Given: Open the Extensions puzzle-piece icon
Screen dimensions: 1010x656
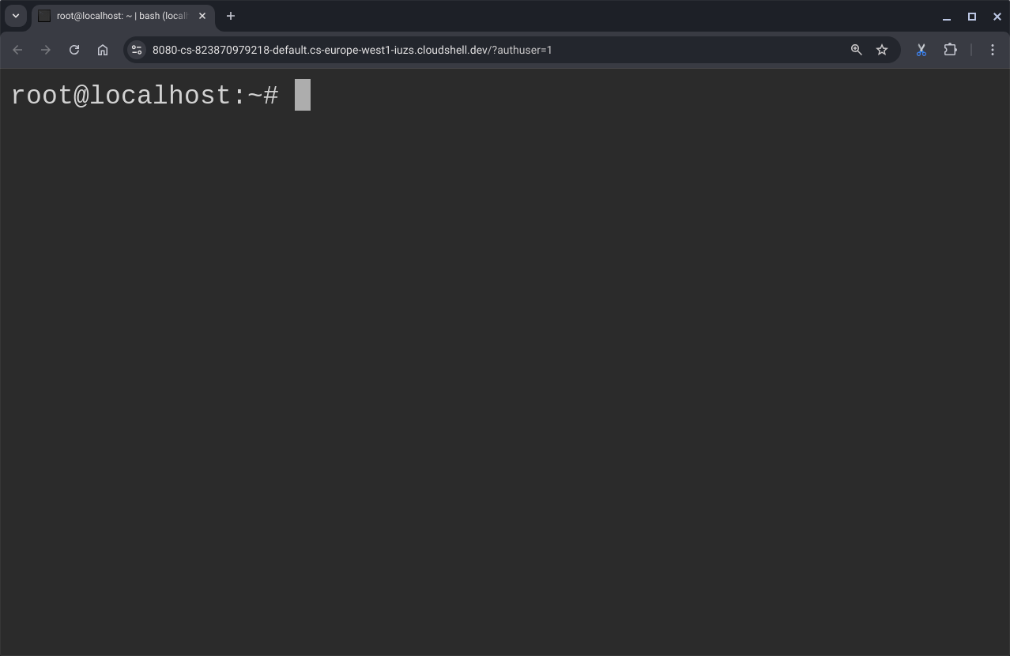Looking at the screenshot, I should tap(950, 49).
